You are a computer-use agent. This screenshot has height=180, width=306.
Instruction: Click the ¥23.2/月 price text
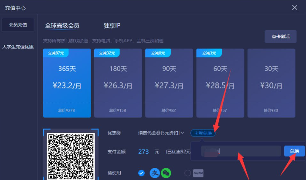[x=67, y=86]
